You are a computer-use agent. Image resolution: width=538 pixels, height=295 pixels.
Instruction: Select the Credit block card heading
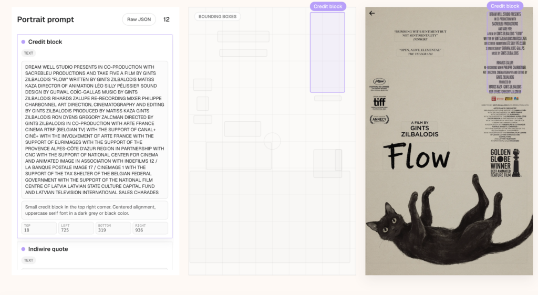click(x=45, y=42)
